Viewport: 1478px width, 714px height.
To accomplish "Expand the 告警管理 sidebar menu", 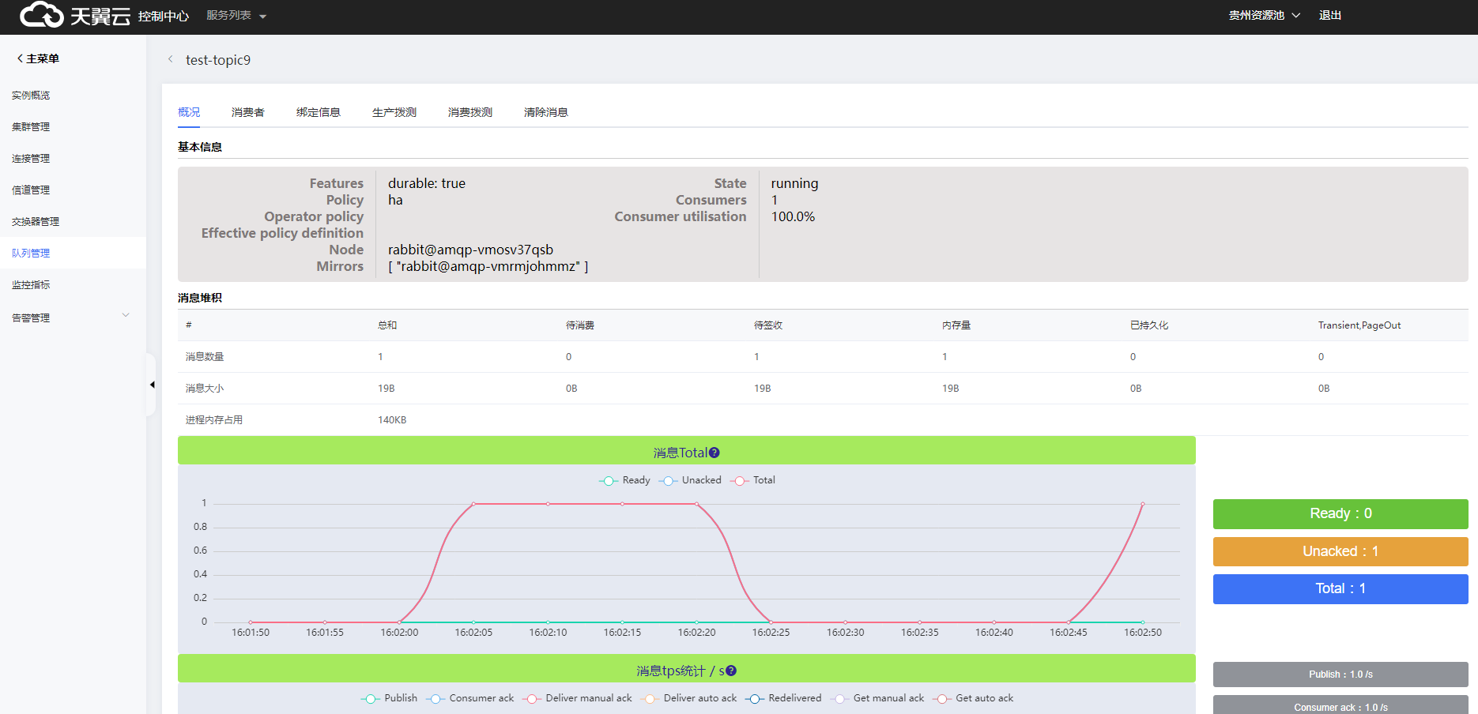I will (71, 318).
